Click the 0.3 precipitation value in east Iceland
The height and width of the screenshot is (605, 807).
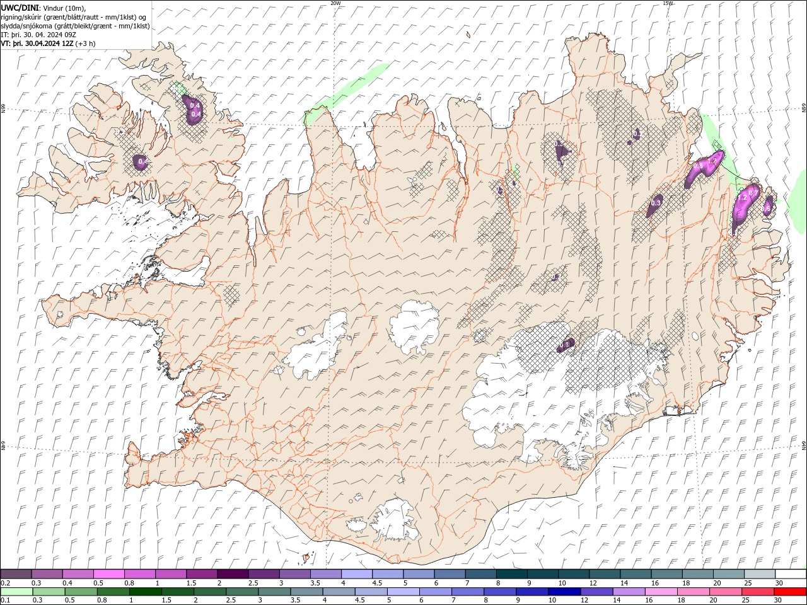pos(656,203)
